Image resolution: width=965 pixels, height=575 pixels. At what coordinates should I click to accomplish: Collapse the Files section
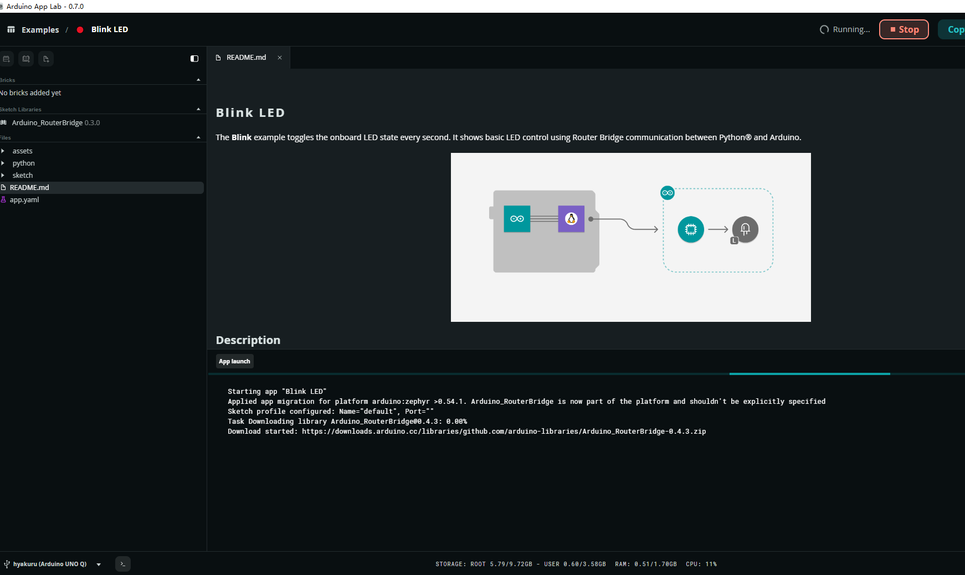(198, 137)
